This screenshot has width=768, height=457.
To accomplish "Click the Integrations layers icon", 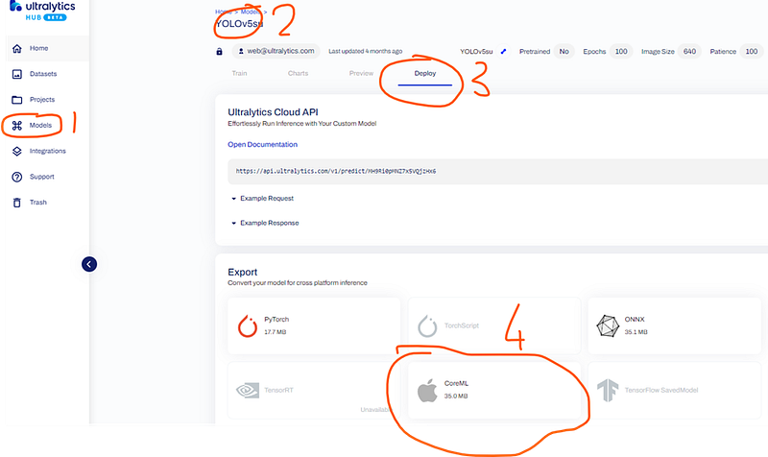I will [x=17, y=151].
